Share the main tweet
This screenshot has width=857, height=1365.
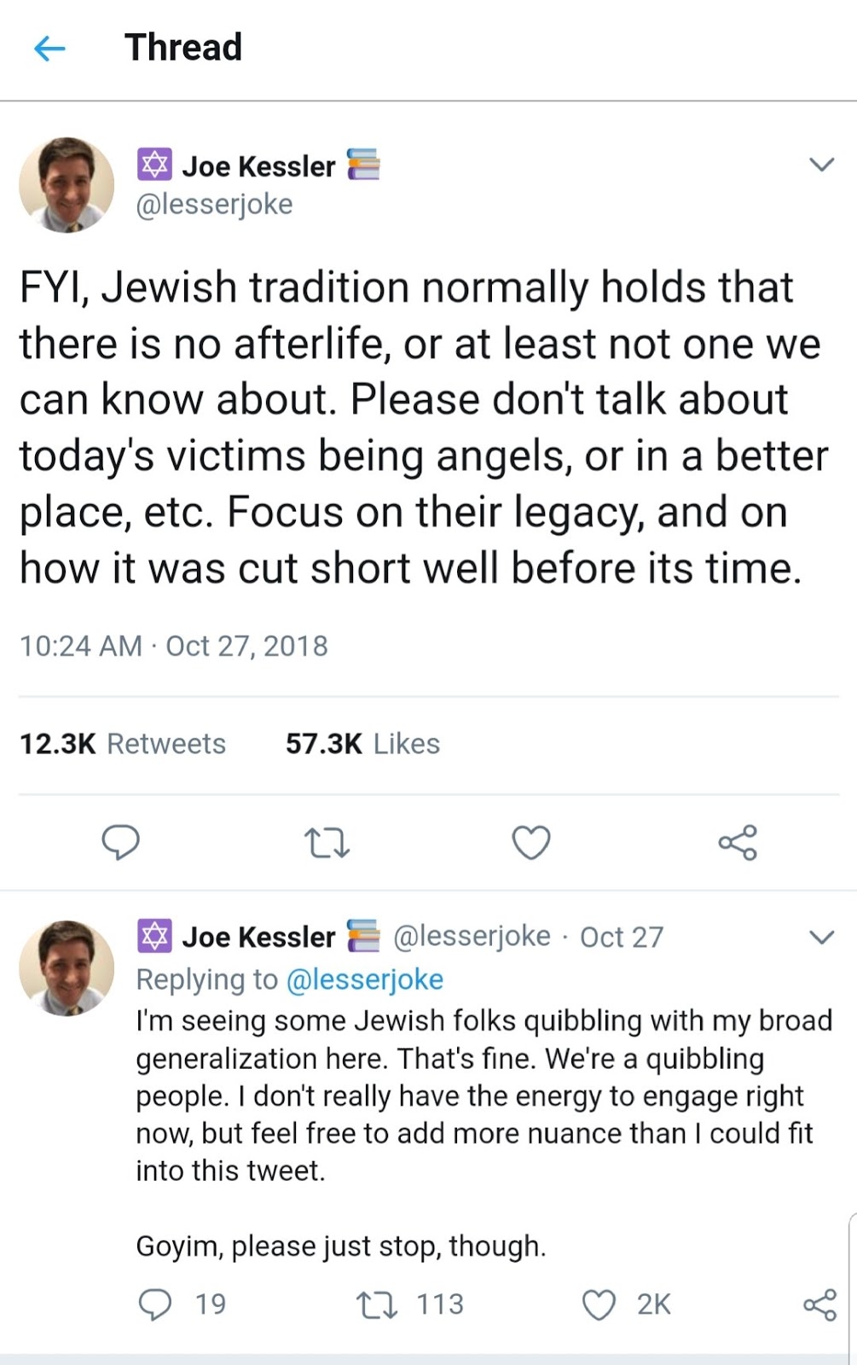point(737,842)
